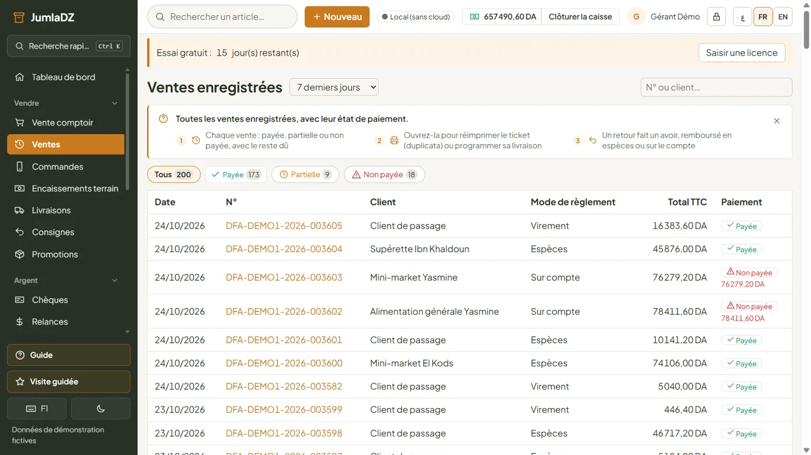Screen dimensions: 811x455
Task: Click the JumlaDZ logo icon
Action: tap(19, 17)
